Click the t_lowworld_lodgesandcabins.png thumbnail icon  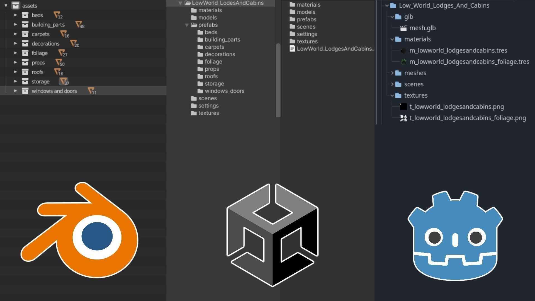(403, 106)
